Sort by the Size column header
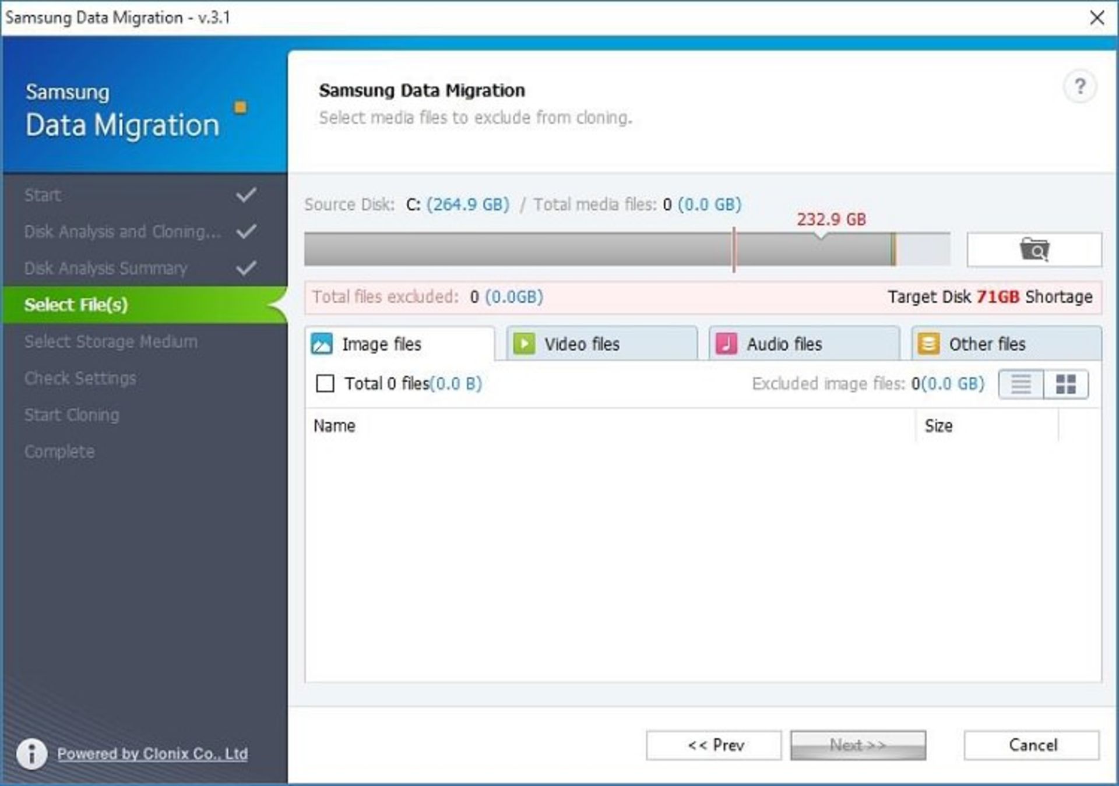Viewport: 1119px width, 786px height. [987, 426]
